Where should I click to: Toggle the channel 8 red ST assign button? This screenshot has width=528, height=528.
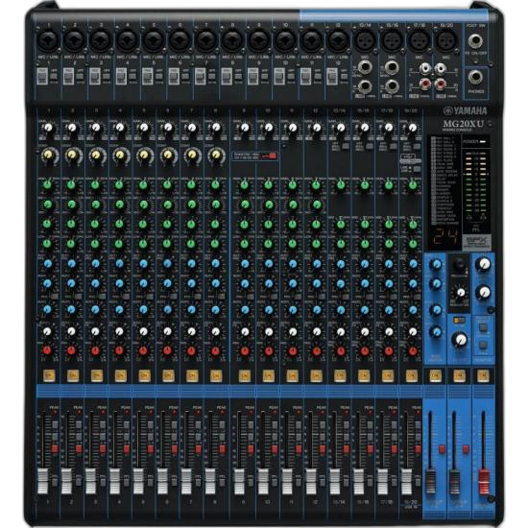[x=222, y=449]
